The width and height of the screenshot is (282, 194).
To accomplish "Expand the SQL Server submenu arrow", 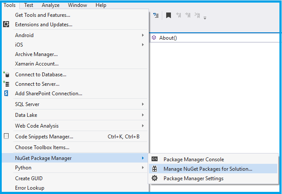I will pyautogui.click(x=143, y=104).
